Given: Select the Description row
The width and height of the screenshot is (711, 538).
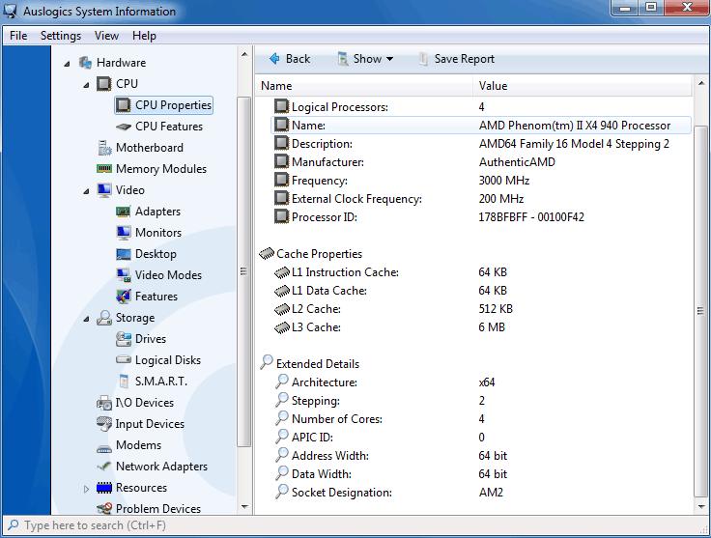Looking at the screenshot, I should (x=481, y=144).
